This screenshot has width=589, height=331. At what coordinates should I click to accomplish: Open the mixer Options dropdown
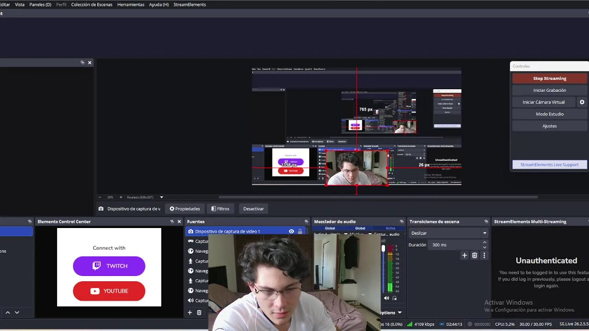[x=391, y=313]
